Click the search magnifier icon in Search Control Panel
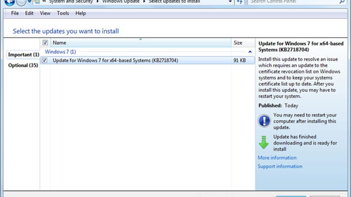 [x=342, y=2]
